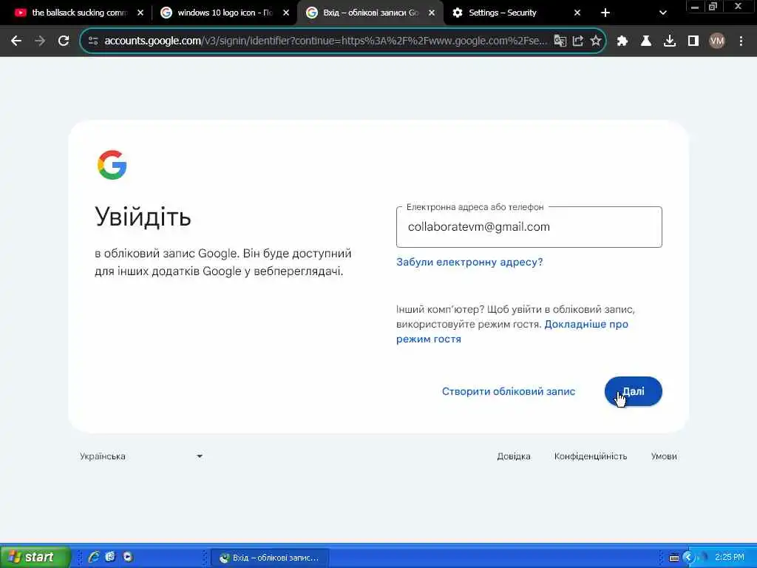The width and height of the screenshot is (757, 568).
Task: Open the Extensions puzzle icon
Action: 622,41
